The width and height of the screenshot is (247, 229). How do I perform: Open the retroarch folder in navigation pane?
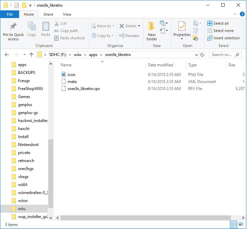(x=26, y=161)
